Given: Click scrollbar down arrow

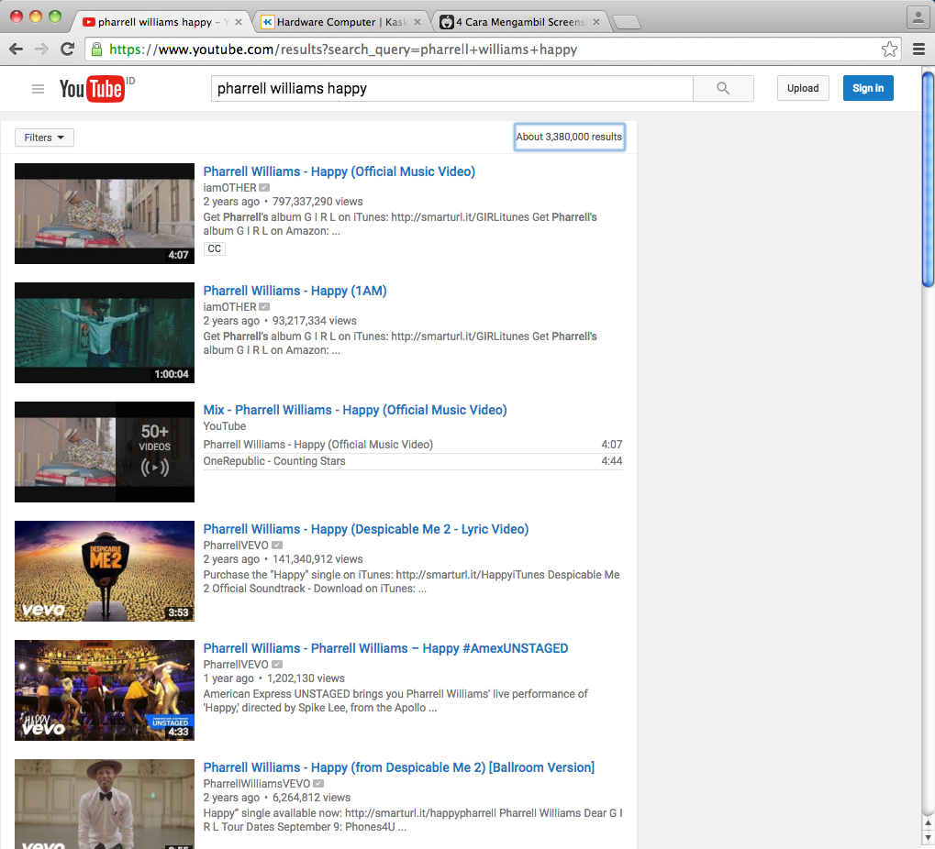Looking at the screenshot, I should click(928, 838).
